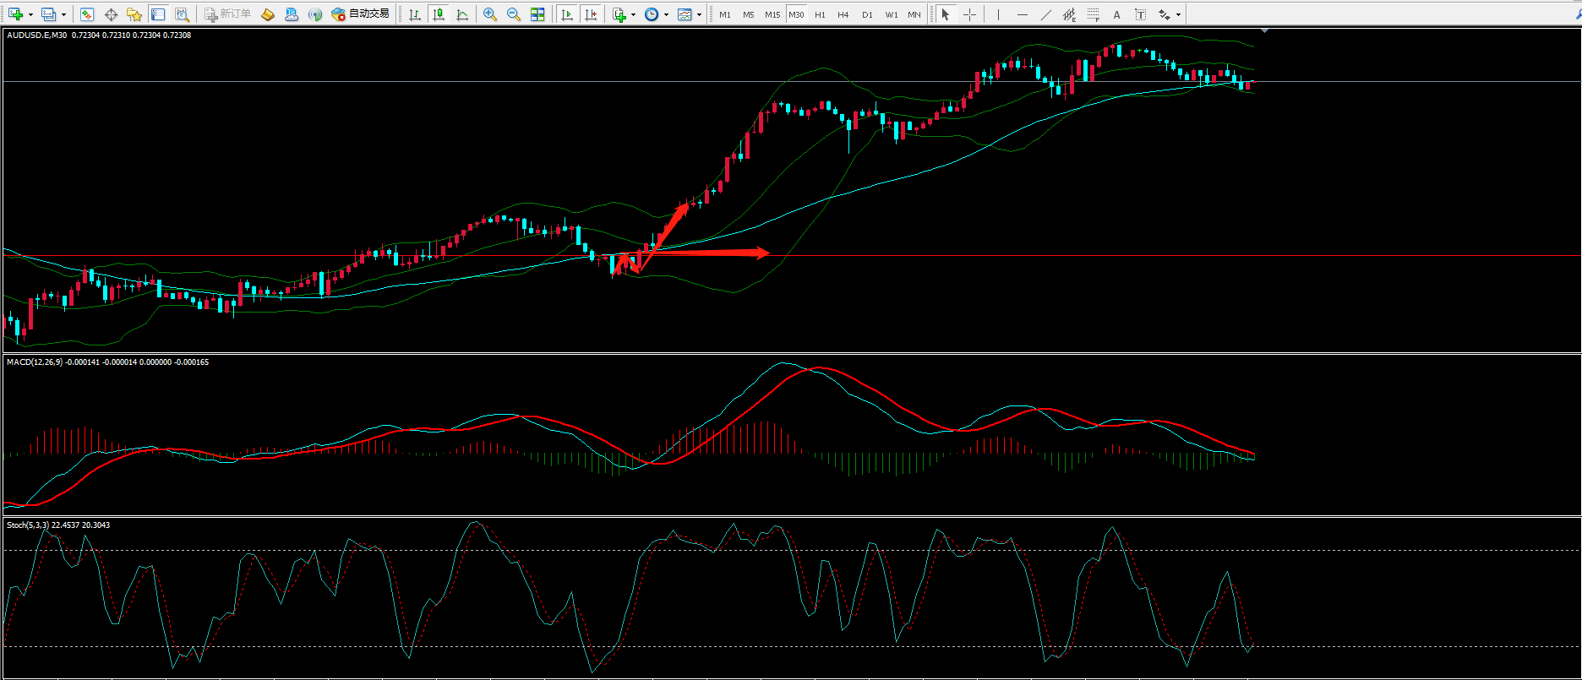Click the MACD(12,26,9) indicator label
The width and height of the screenshot is (1582, 680).
click(34, 362)
